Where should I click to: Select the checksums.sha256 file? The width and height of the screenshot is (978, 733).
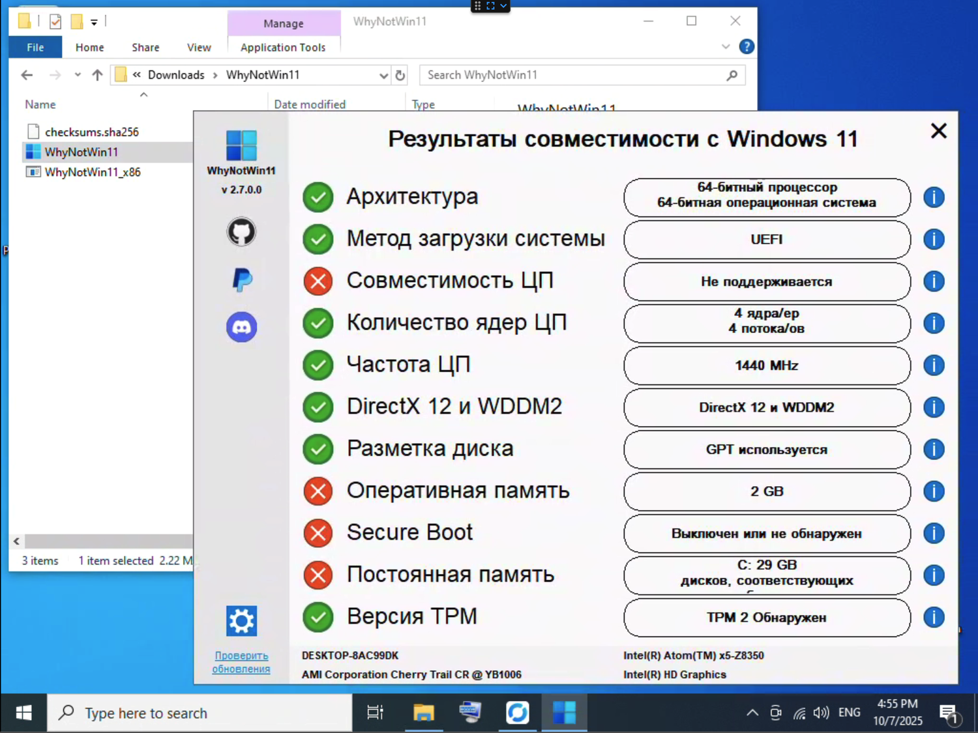[x=92, y=132]
